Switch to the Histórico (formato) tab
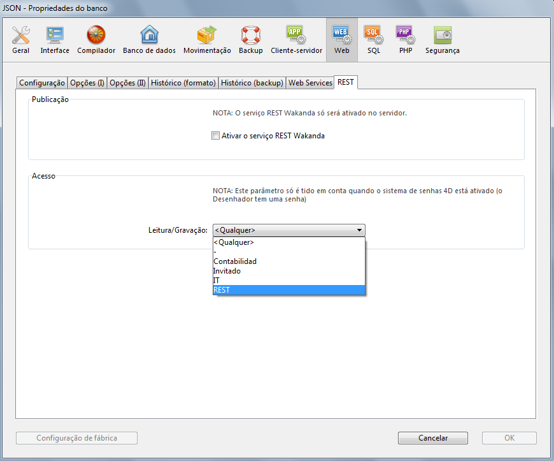The height and width of the screenshot is (461, 554). point(183,83)
